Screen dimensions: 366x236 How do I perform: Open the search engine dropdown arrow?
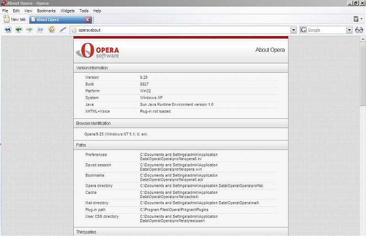(349, 30)
